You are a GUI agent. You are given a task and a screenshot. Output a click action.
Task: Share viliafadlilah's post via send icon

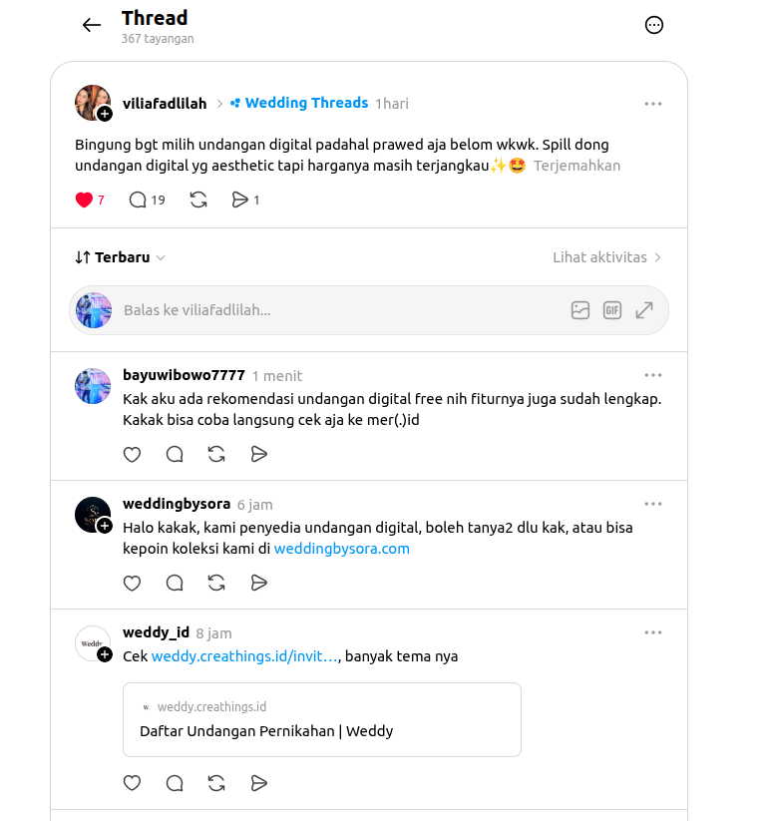(x=239, y=201)
